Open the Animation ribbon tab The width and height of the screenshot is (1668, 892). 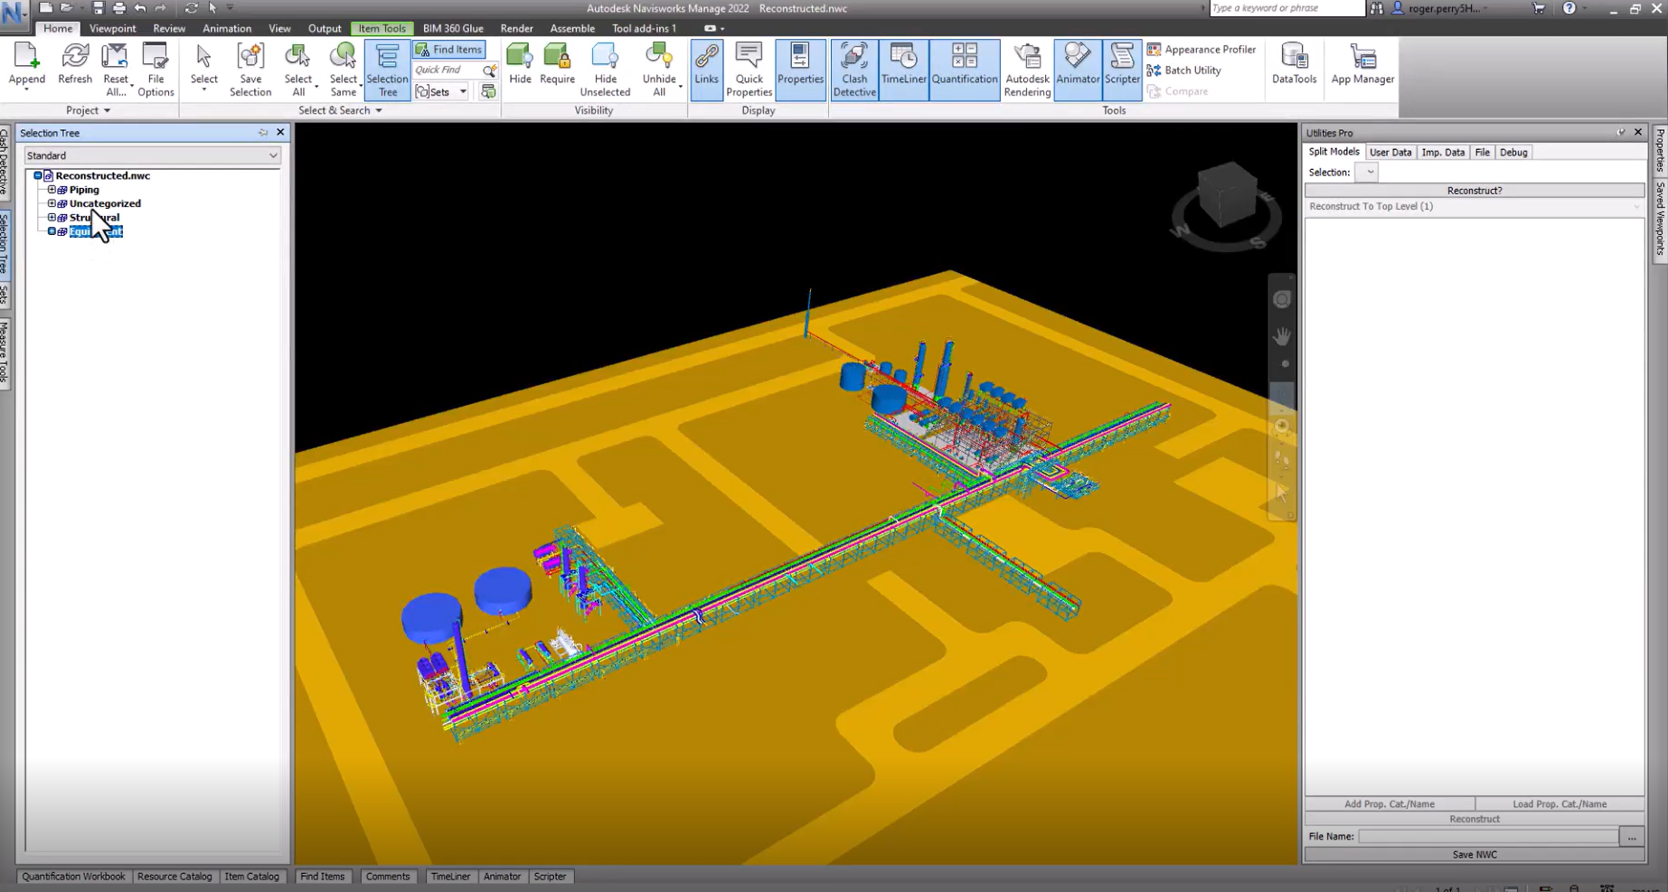[227, 28]
